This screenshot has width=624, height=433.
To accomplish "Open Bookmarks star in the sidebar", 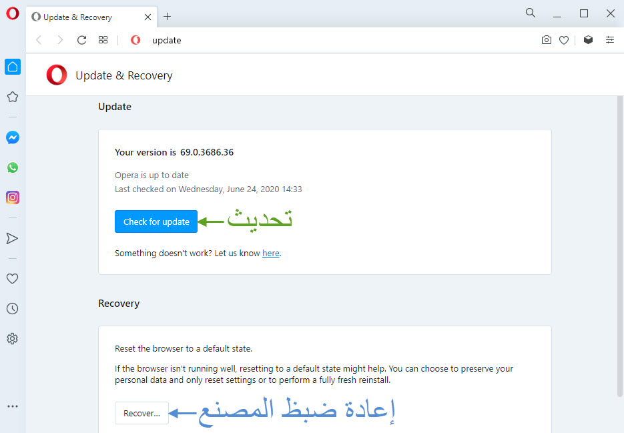I will pos(13,97).
